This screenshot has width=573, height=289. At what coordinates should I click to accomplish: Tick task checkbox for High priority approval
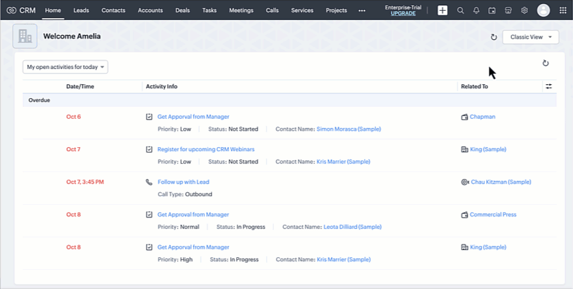149,247
